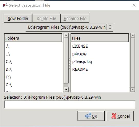Image resolution: width=139 pixels, height=127 pixels.
Task: Click the p4vasp logo icon in title bar
Action: [5, 5]
